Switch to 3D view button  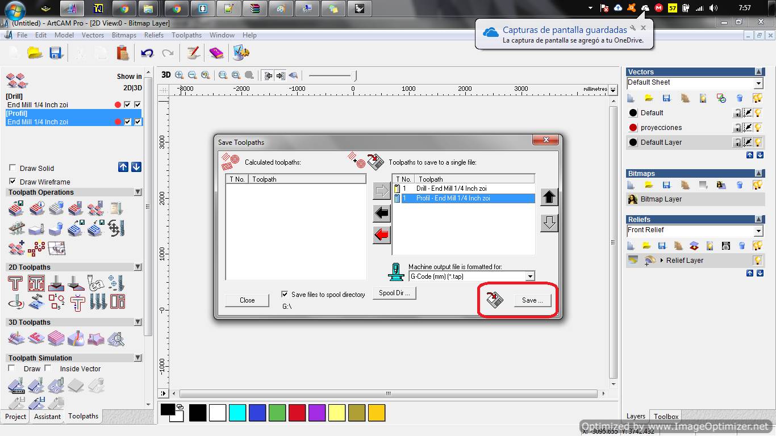[x=166, y=75]
